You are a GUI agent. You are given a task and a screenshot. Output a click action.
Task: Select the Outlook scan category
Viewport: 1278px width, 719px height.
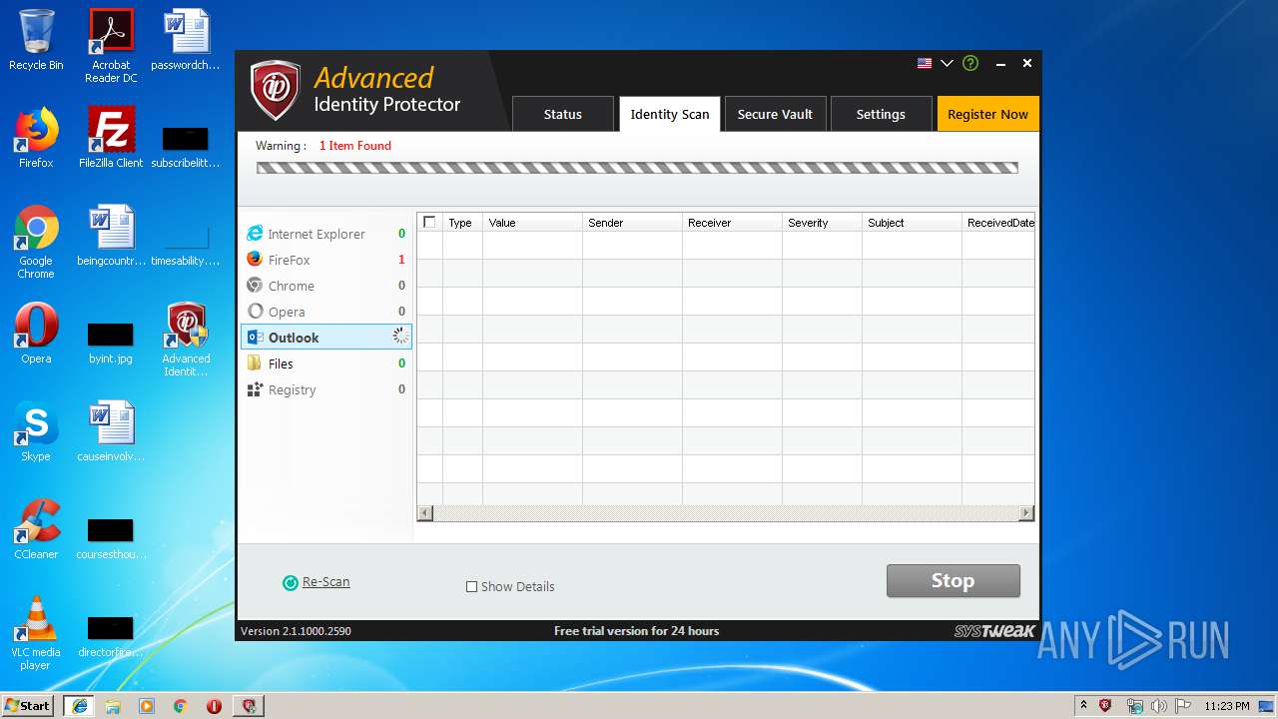click(325, 338)
